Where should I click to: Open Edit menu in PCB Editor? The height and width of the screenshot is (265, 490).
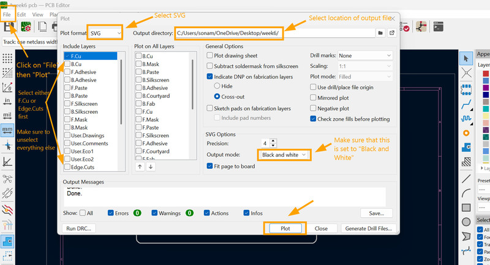point(21,14)
